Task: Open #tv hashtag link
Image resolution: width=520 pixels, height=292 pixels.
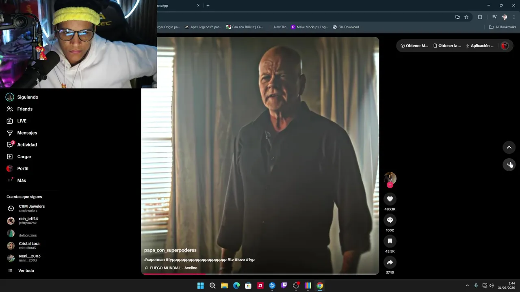Action: pyautogui.click(x=231, y=260)
